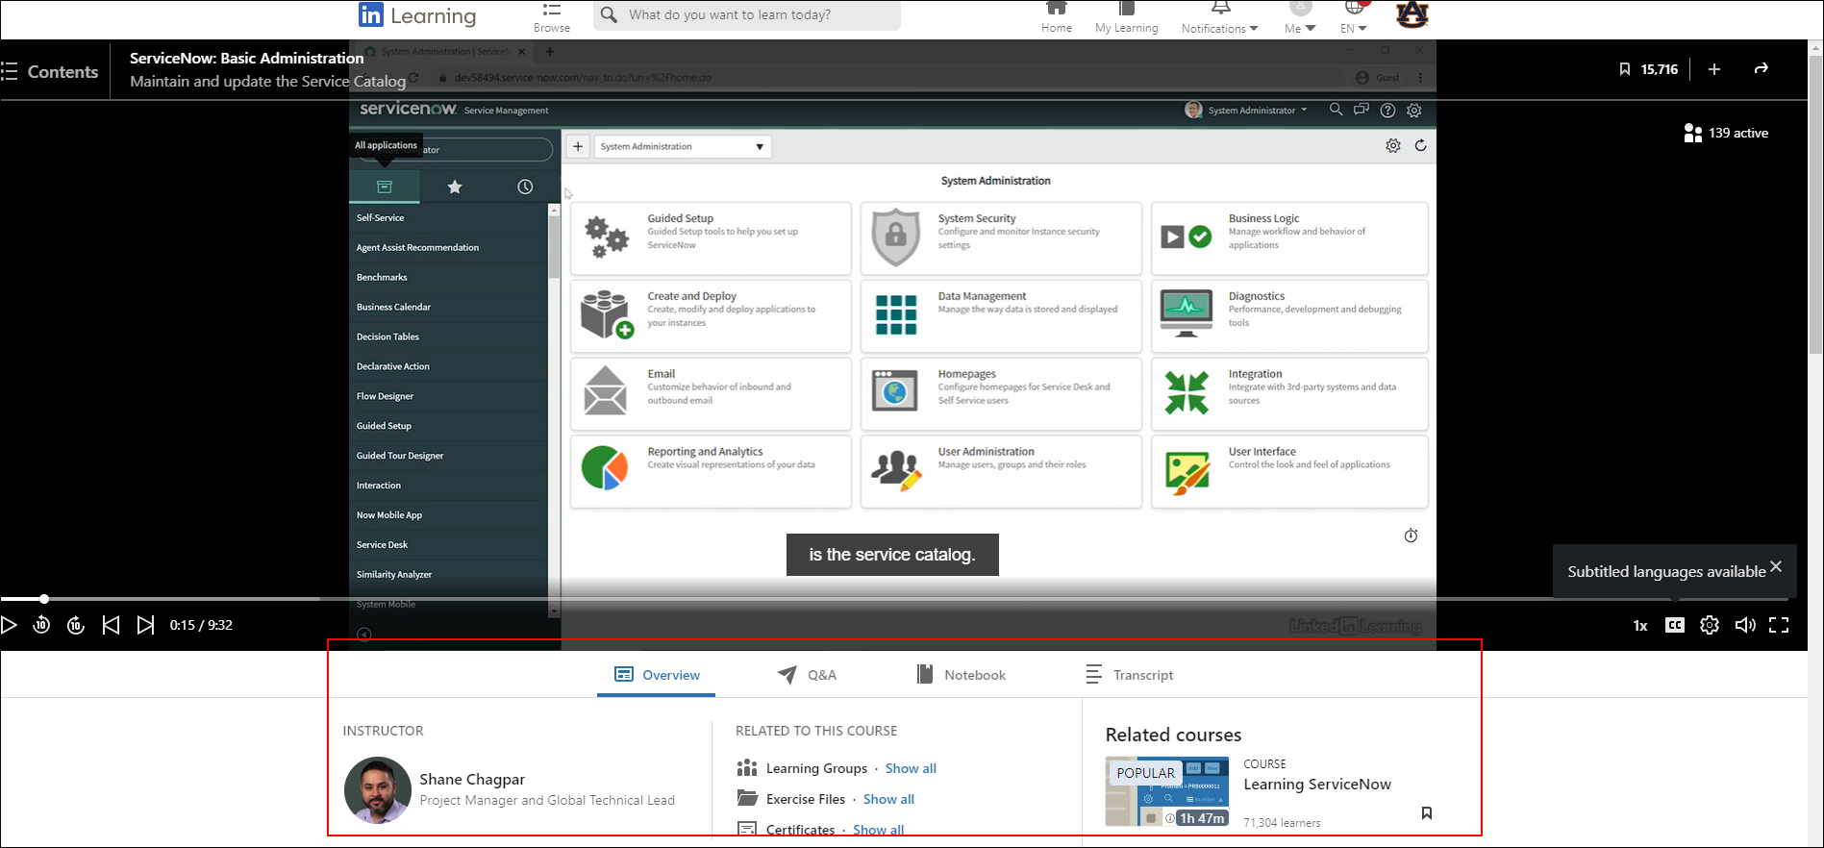Click the Homepages card
This screenshot has width=1824, height=848.
1001,394
